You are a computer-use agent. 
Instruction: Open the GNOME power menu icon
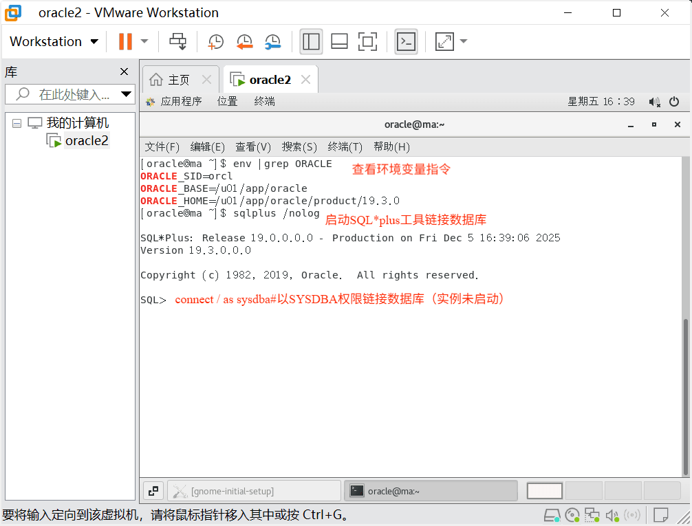pyautogui.click(x=674, y=102)
